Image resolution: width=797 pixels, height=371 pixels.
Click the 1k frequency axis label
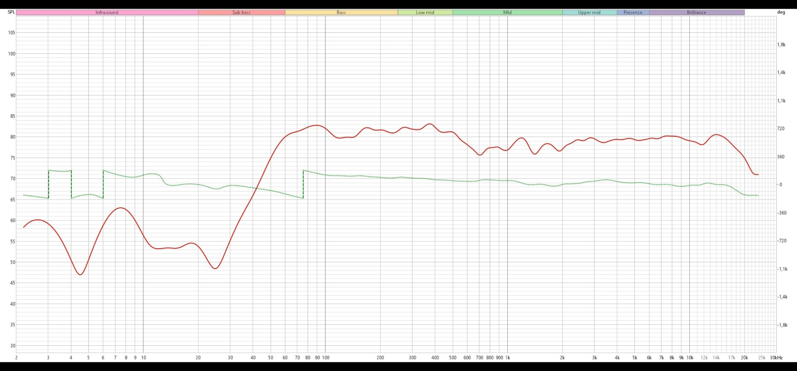click(507, 358)
